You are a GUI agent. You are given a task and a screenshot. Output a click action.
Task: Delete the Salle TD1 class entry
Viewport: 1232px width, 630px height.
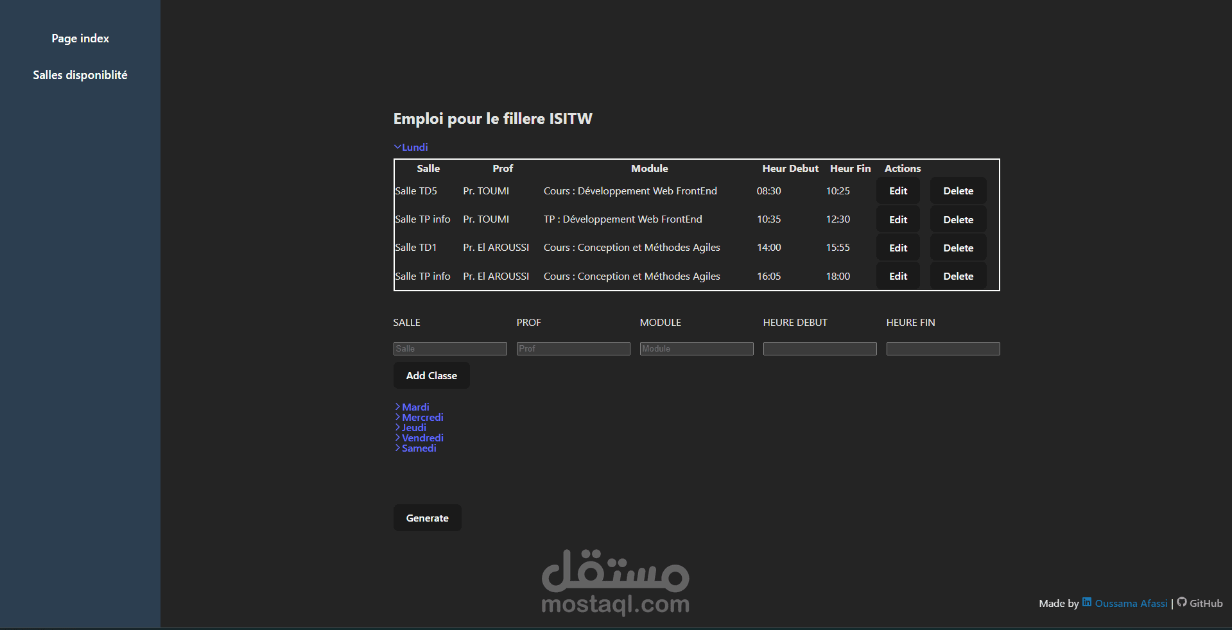pyautogui.click(x=957, y=247)
